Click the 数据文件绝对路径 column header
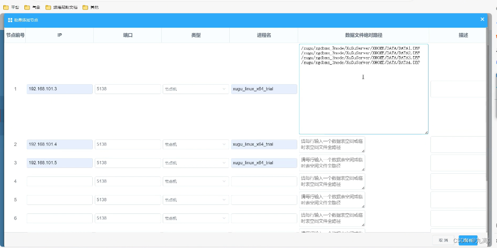Screen dimensions: 497x248 (x=363, y=35)
